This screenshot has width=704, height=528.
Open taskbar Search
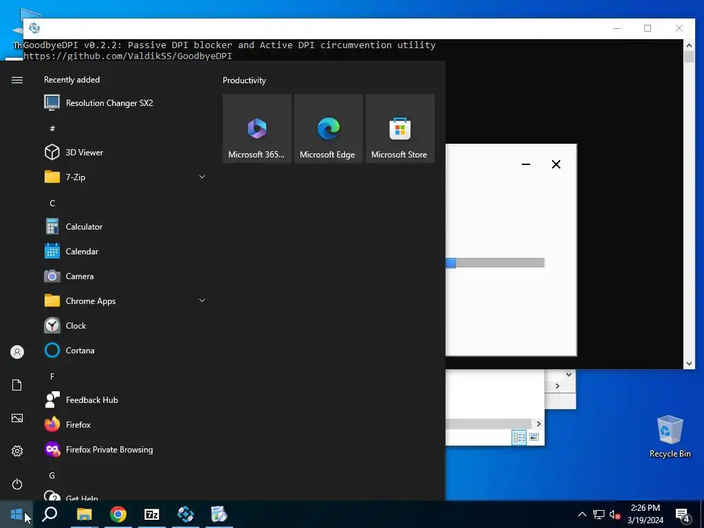coord(49,514)
